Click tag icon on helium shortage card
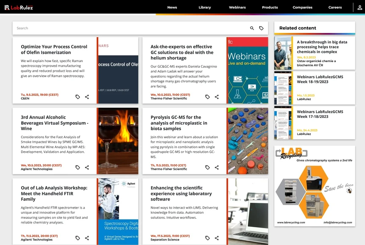The width and height of the screenshot is (365, 245). pyautogui.click(x=207, y=97)
